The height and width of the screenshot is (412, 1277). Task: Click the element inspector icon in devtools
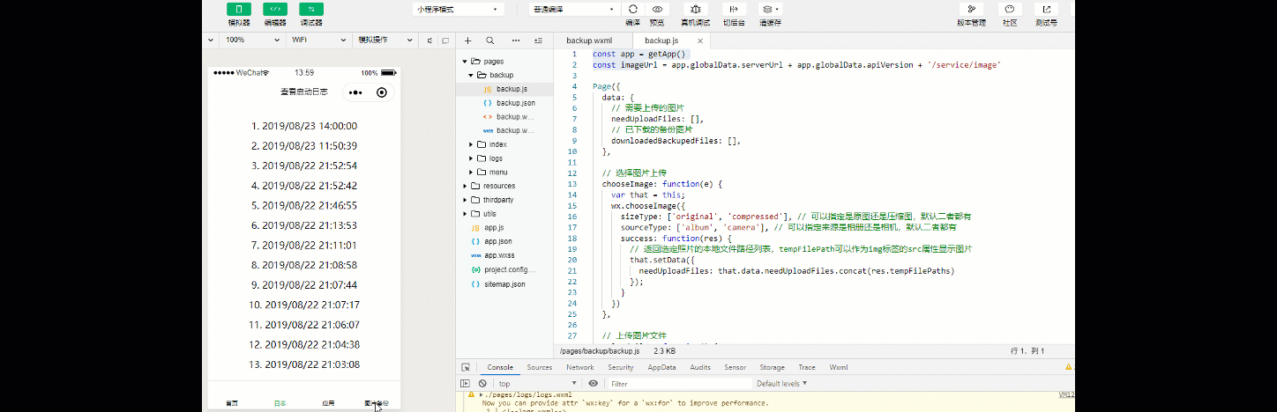point(465,367)
